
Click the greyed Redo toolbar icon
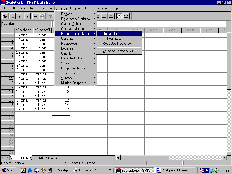coord(42,16)
